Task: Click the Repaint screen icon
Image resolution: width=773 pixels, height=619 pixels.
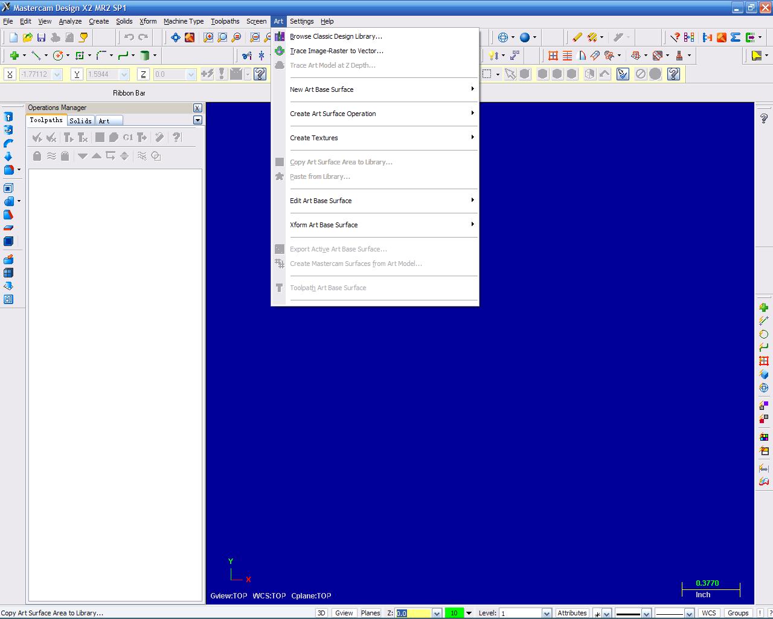Action: [x=190, y=37]
